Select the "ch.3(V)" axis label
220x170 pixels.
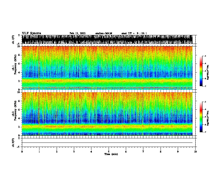click(13, 142)
